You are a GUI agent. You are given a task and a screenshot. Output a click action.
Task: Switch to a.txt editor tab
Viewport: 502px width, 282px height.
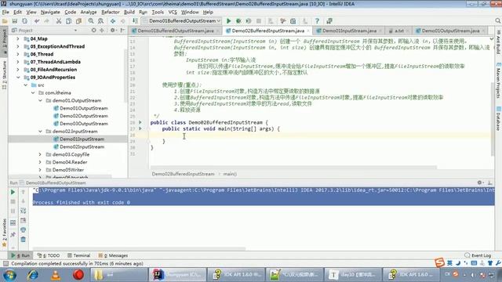[399, 31]
